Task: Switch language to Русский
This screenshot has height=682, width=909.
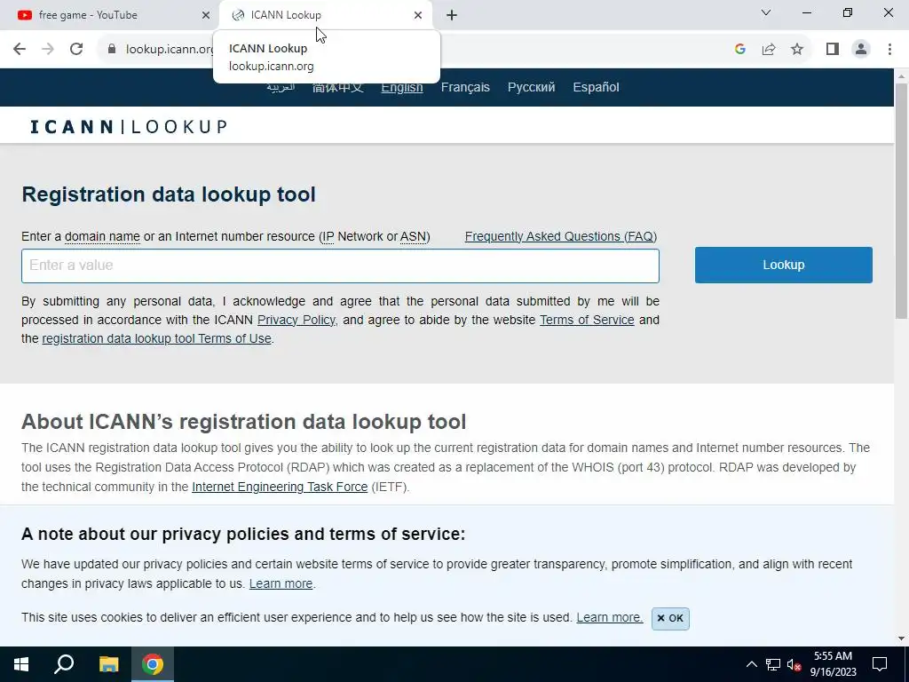Action: [531, 88]
